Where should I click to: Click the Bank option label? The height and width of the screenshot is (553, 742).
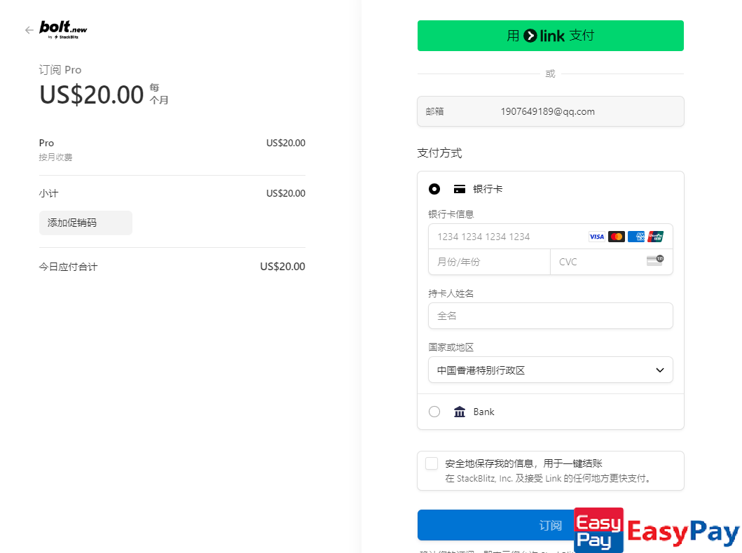(483, 412)
